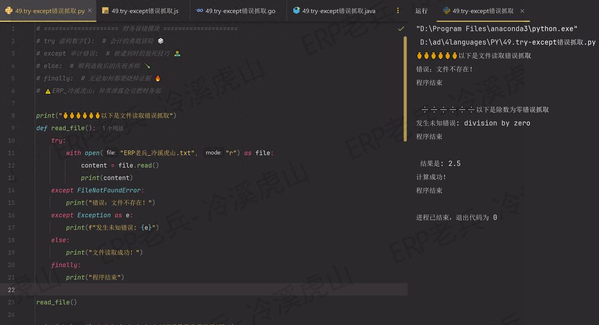Click the Python logo on the active .py tab
Viewport: 599px width, 325px height.
pos(8,10)
